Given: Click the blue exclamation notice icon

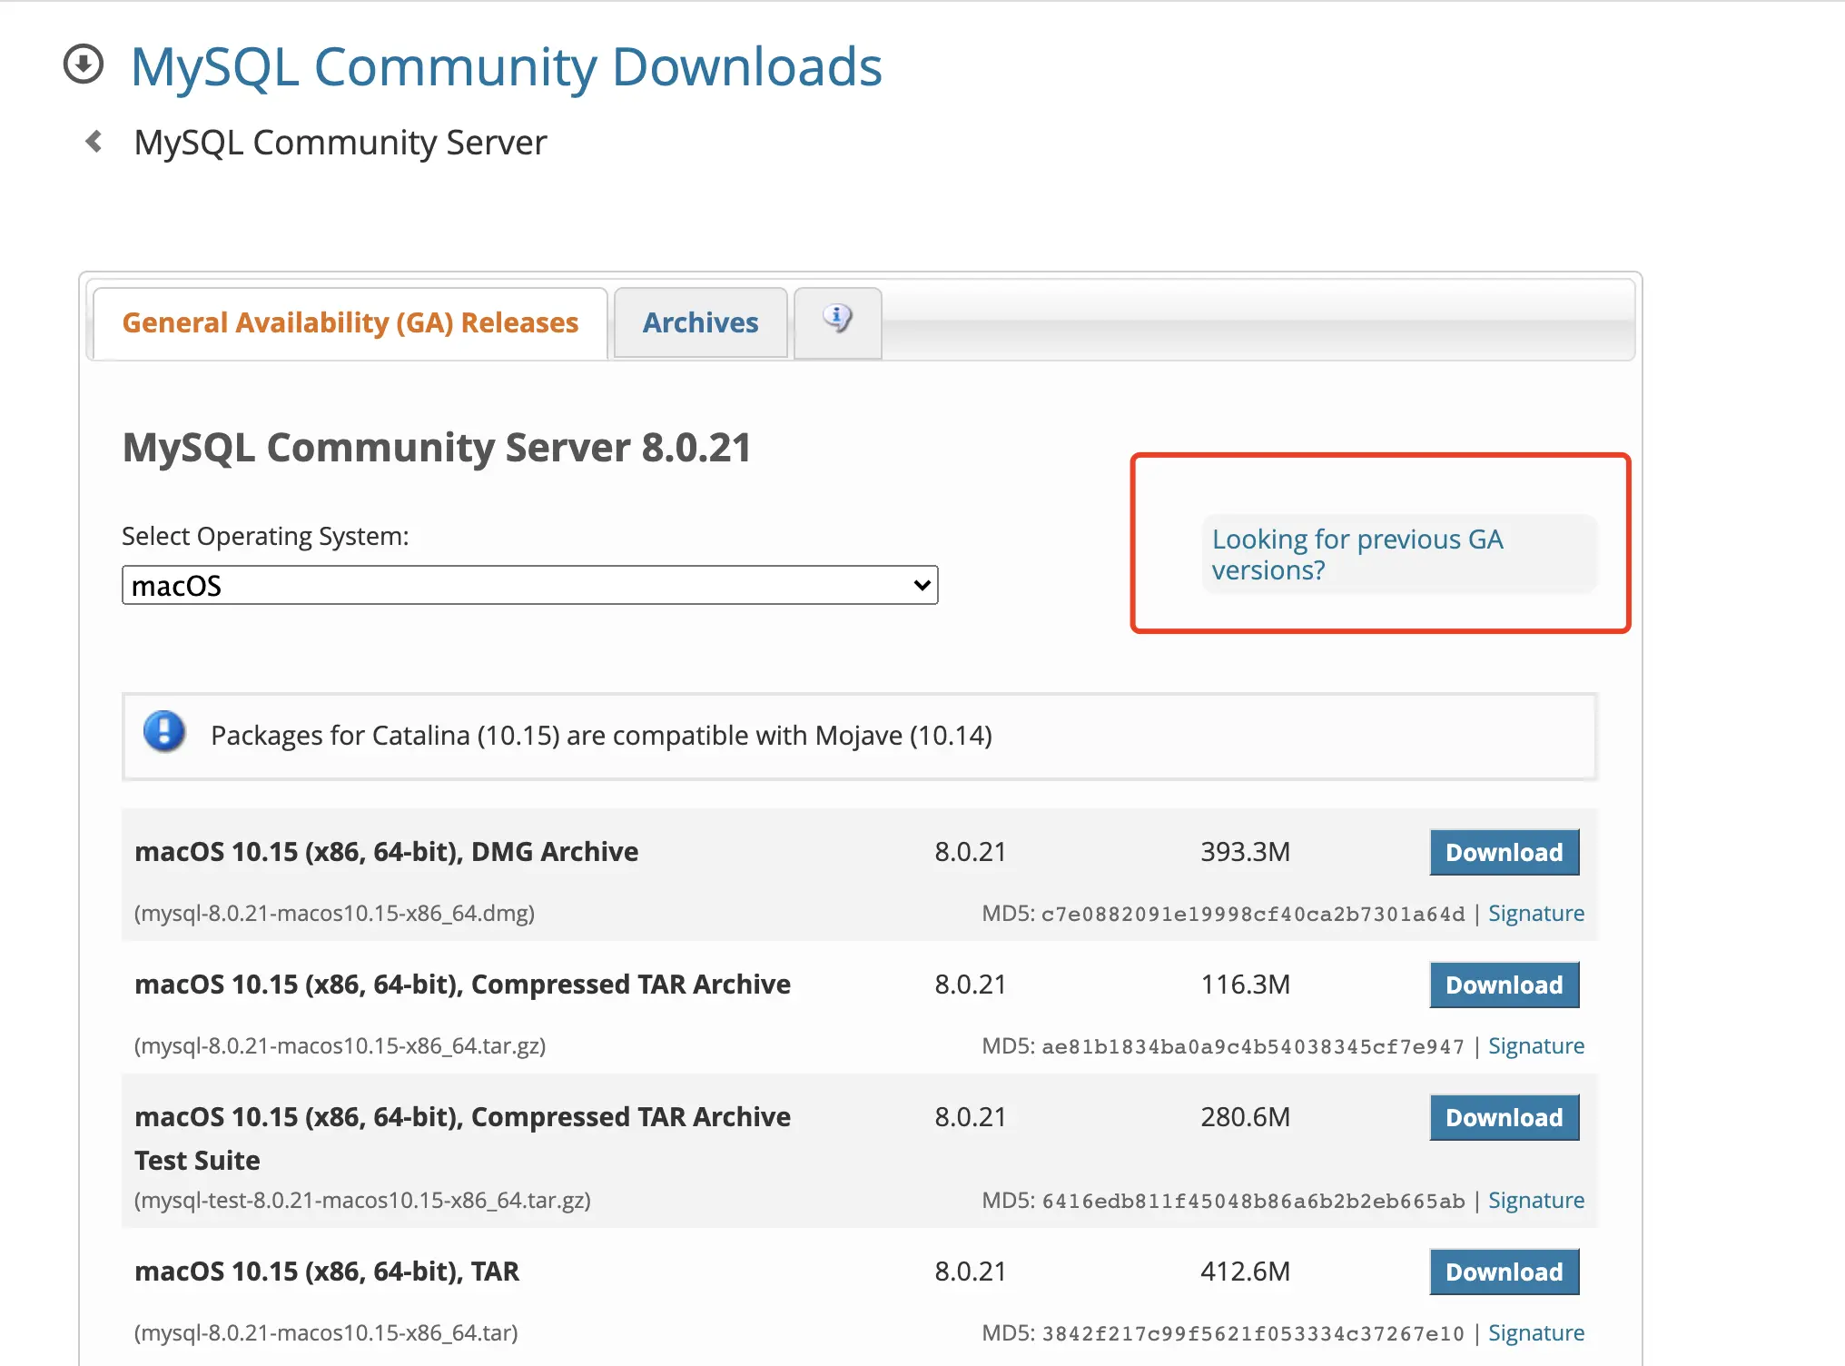Looking at the screenshot, I should click(x=164, y=732).
